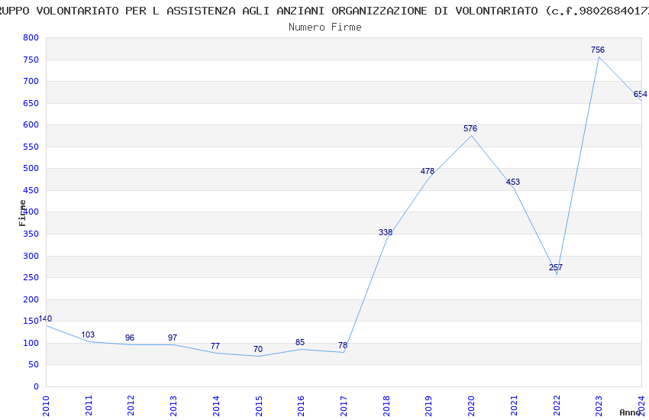
Task: Click the 2017 x-axis year label
Action: click(x=344, y=406)
